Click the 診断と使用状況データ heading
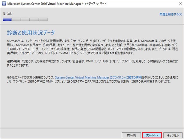 [31, 32]
